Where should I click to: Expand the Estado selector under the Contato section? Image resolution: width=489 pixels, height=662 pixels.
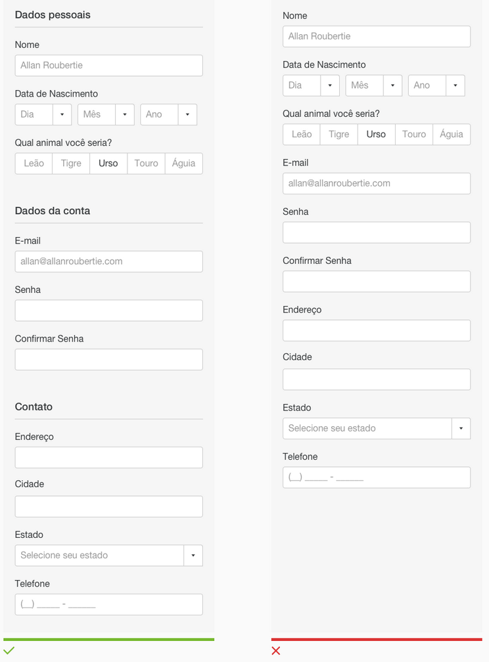pos(193,556)
